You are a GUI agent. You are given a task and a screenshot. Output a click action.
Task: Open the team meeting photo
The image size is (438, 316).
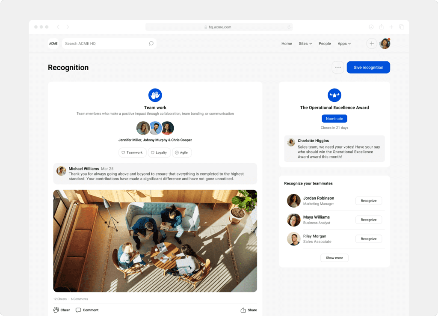tap(155, 241)
